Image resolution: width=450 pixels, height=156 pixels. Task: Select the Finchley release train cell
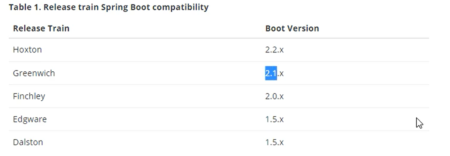tap(29, 96)
